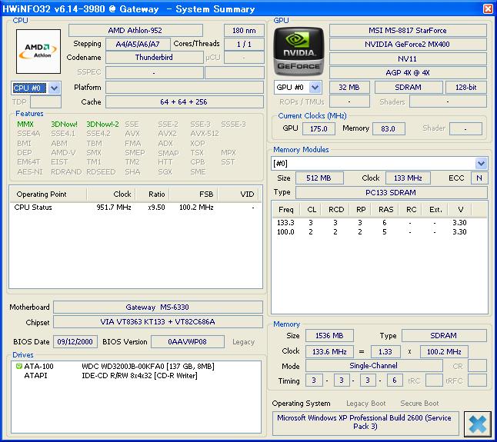Click the 512 MB module size field

pos(319,178)
